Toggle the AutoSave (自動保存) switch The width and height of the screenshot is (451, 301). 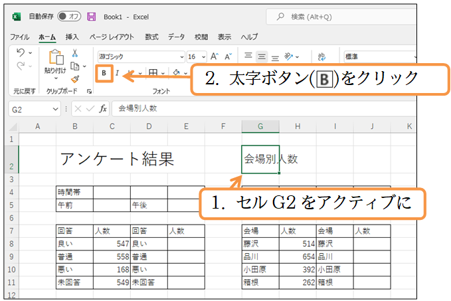69,17
